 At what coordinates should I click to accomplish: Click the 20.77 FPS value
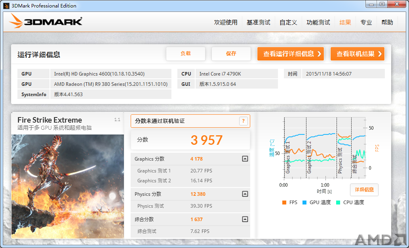pos(201,171)
